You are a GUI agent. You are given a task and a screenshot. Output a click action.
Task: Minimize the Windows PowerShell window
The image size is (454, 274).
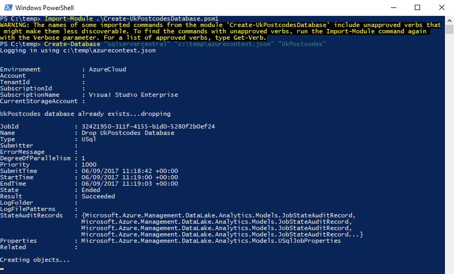pyautogui.click(x=394, y=8)
